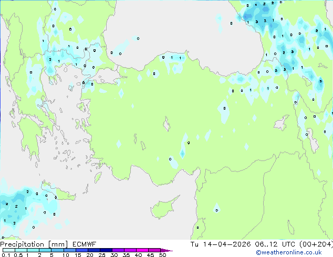
Task: Click the 30–35 mm purple legend swatch
Action: (118, 250)
